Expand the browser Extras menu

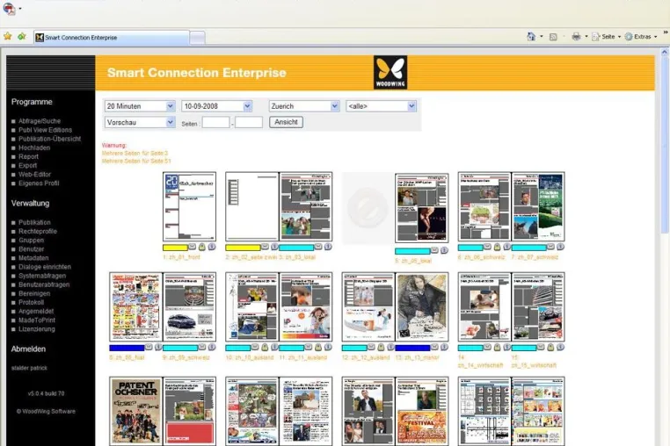click(x=641, y=37)
